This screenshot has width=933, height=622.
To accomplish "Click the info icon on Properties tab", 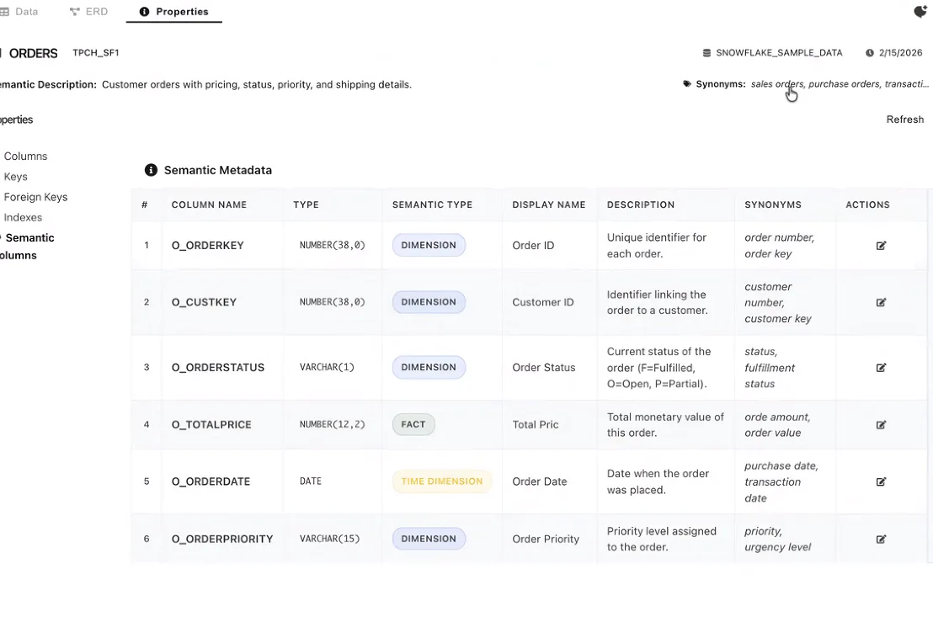I will point(144,12).
